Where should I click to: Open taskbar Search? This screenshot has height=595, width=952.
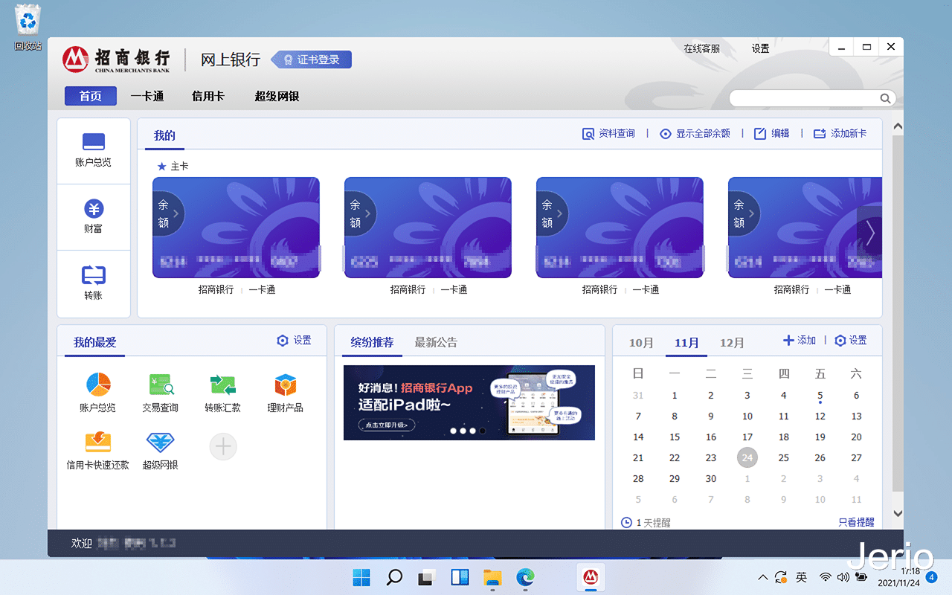pos(394,577)
